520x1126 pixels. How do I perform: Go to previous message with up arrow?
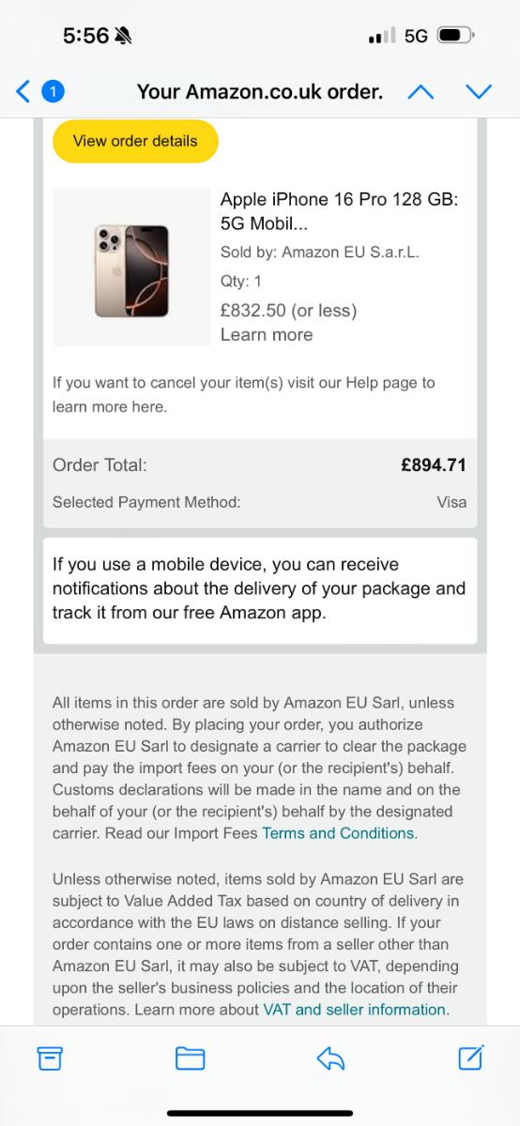tap(421, 91)
